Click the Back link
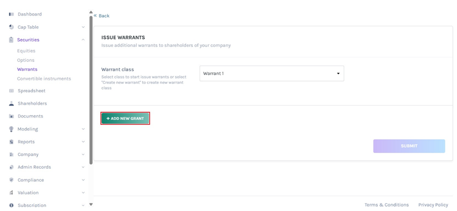Screen dimensions: 457x211 coord(102,16)
